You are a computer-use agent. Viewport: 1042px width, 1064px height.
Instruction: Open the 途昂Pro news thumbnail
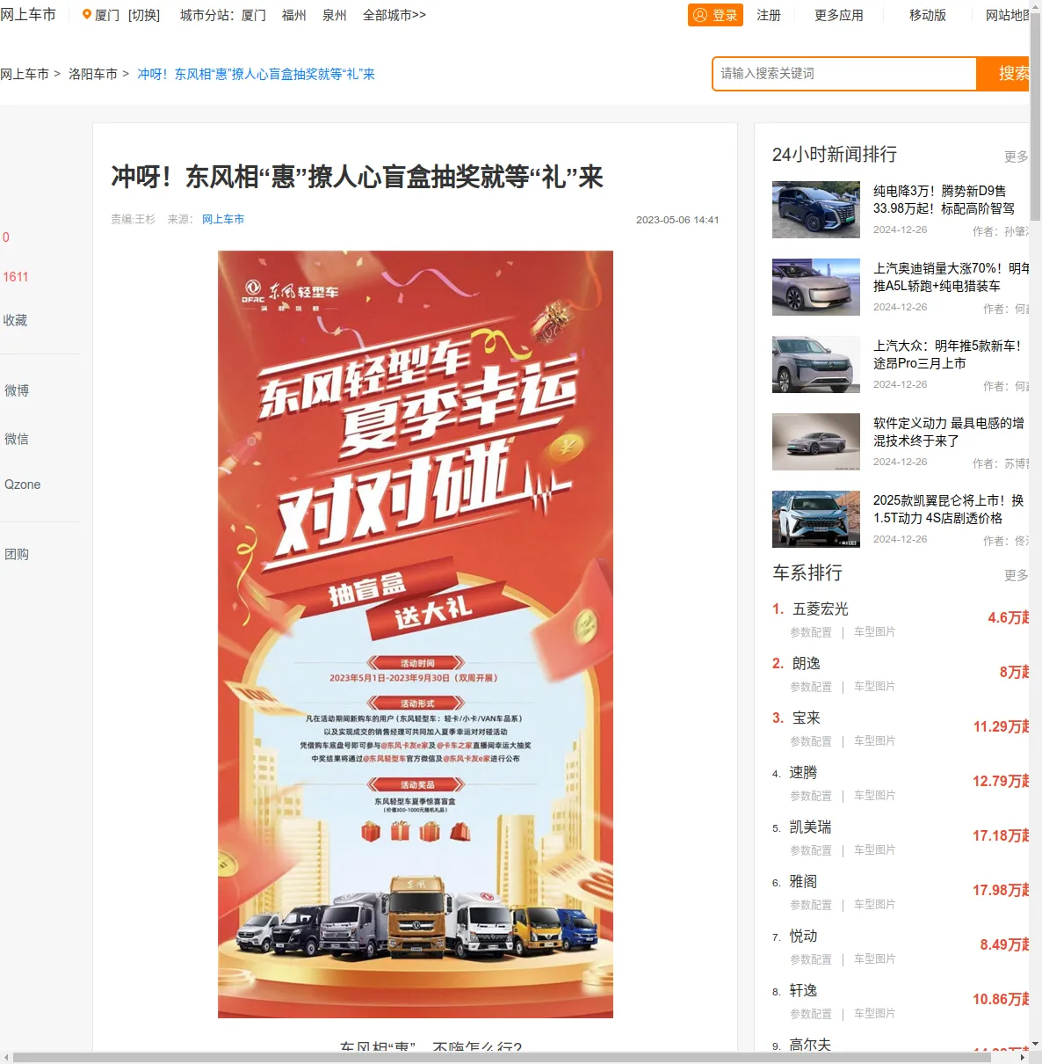pyautogui.click(x=816, y=364)
